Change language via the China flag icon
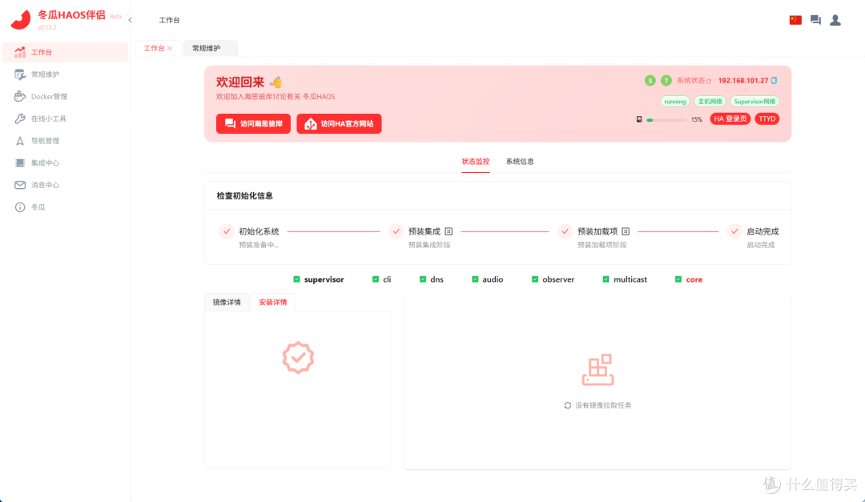 [x=795, y=20]
